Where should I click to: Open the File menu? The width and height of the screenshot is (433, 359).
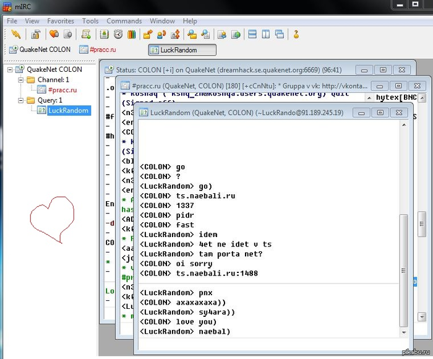pyautogui.click(x=12, y=21)
